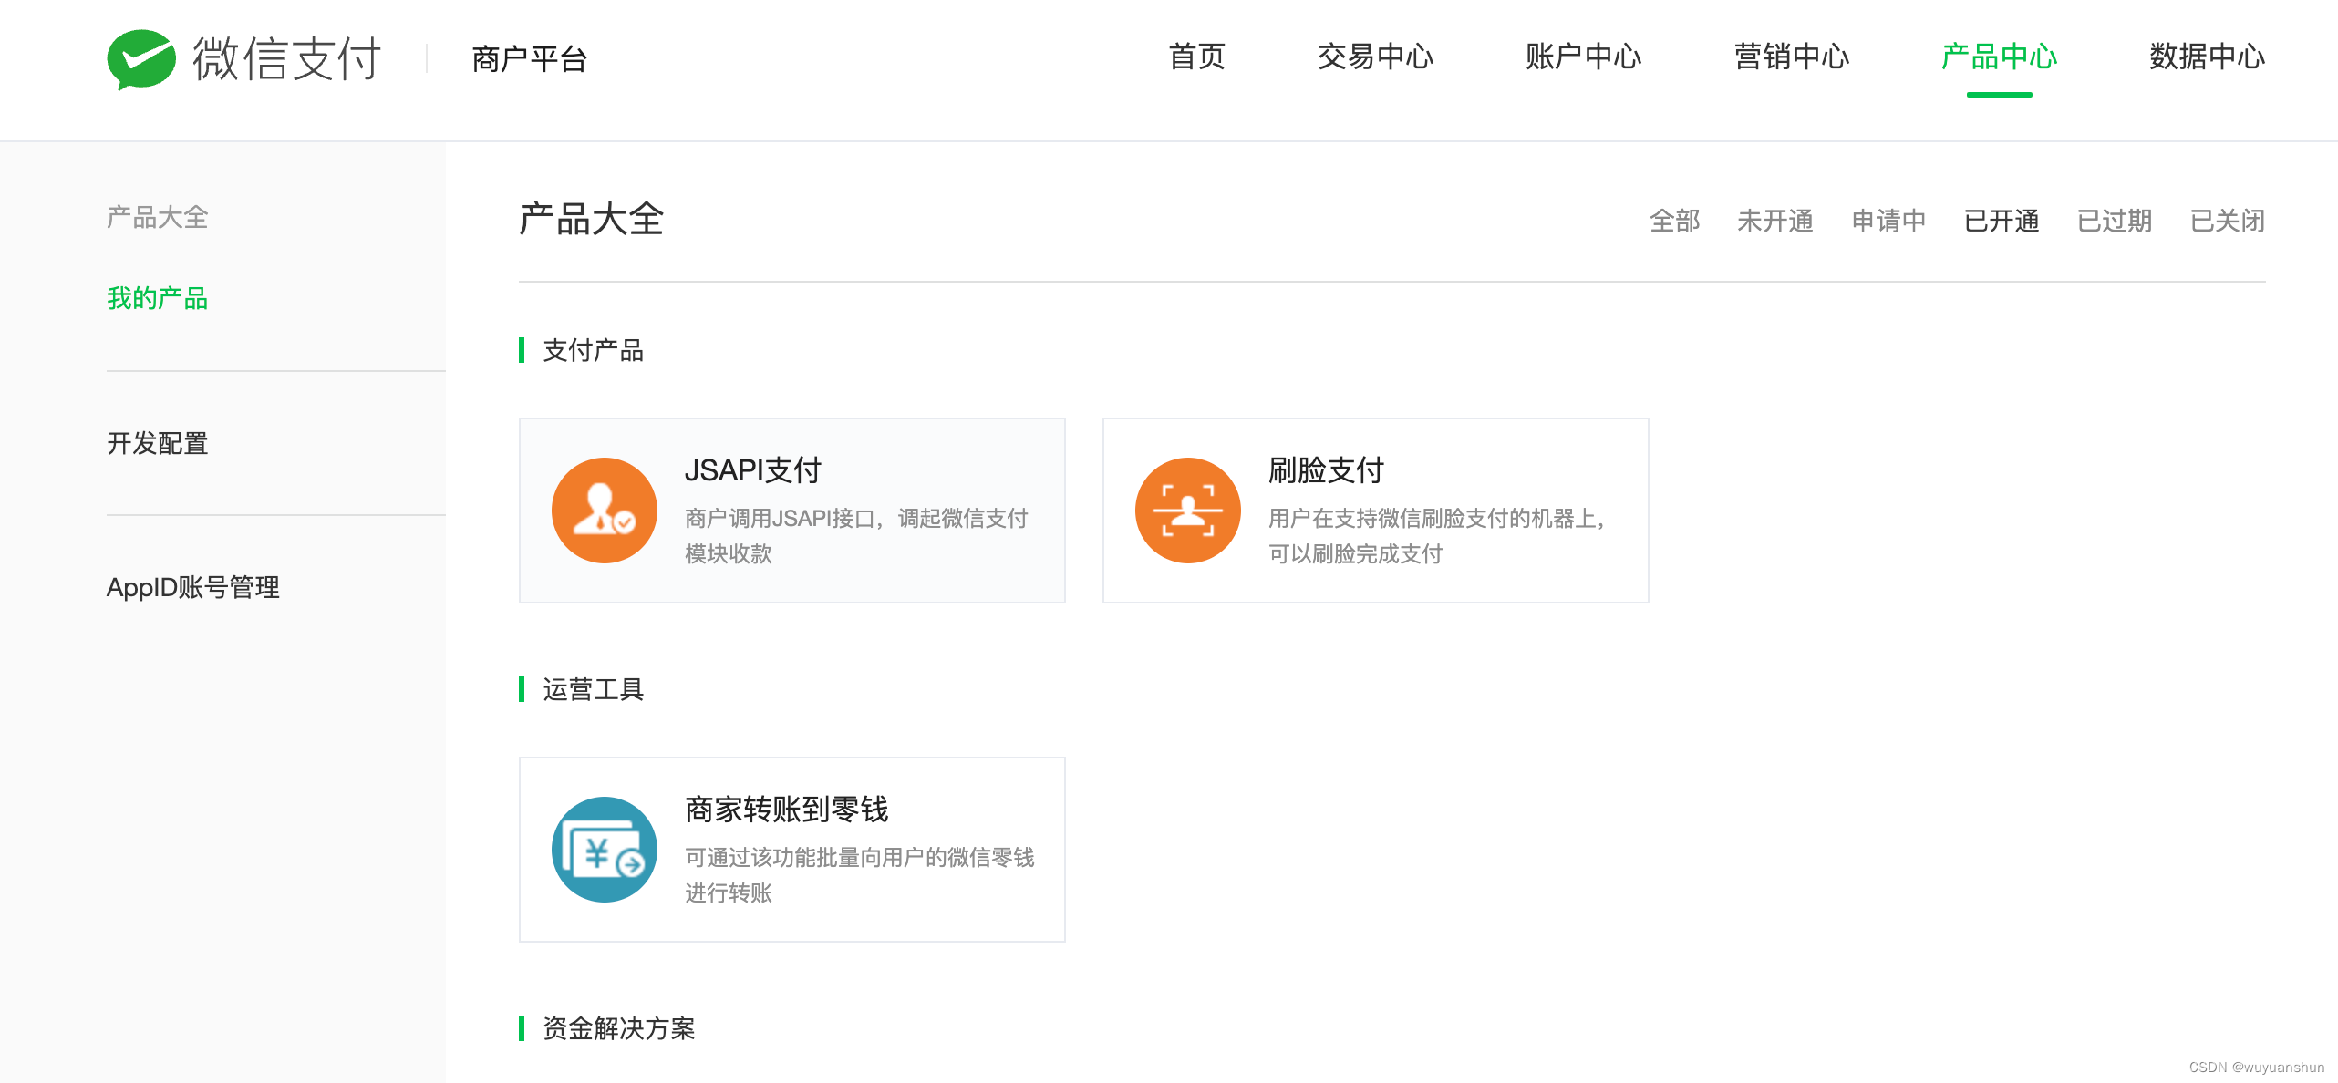
Task: Open the 刷脸支付 product title
Action: 1327,470
